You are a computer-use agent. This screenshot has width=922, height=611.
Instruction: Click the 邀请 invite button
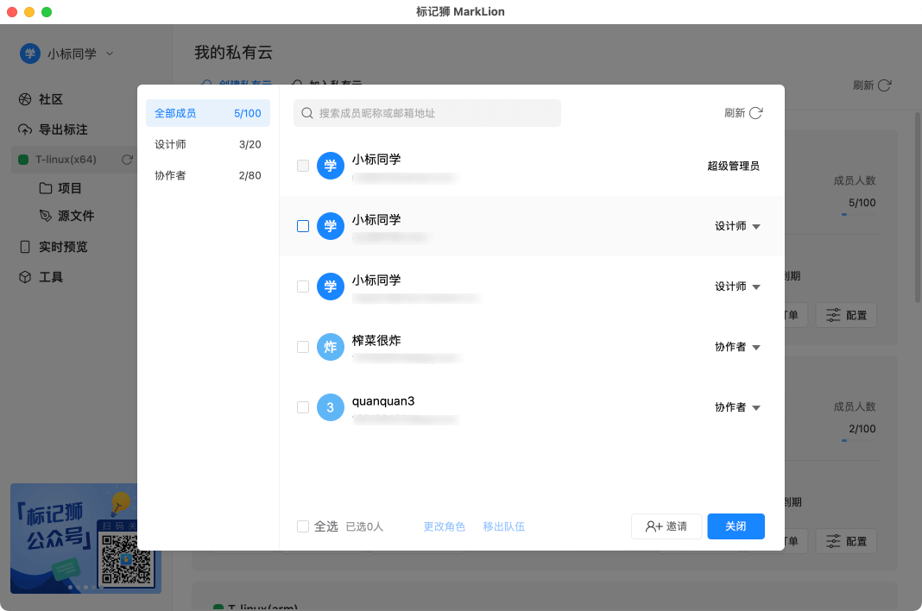coord(666,526)
